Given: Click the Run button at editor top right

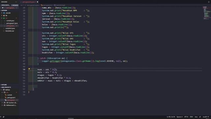Looking at the screenshot, I should click(x=209, y=2).
